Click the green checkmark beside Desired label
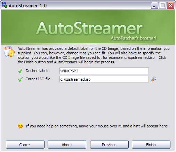 21,71
